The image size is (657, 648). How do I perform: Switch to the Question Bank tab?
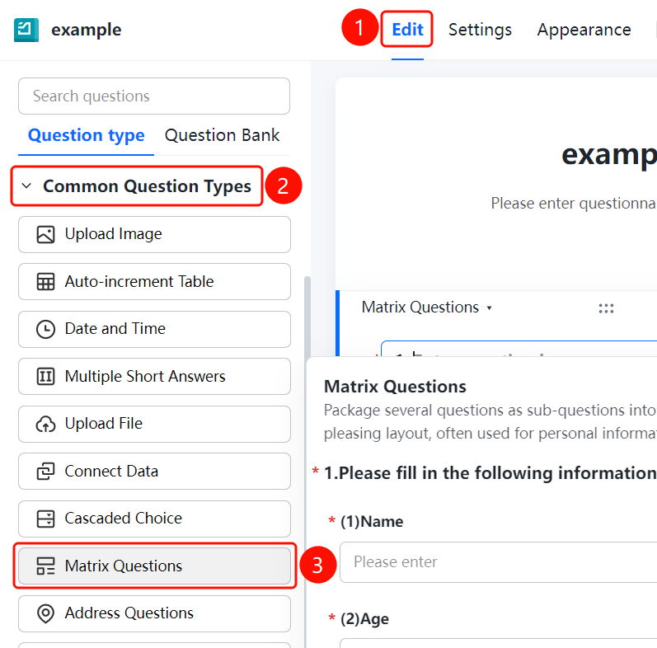tap(222, 135)
